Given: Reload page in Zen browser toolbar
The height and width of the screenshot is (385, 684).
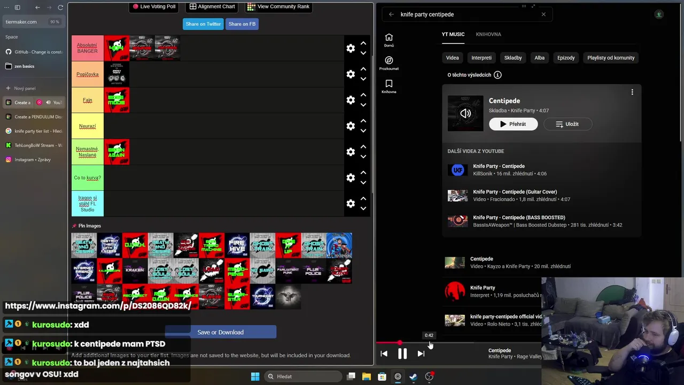Looking at the screenshot, I should 60,7.
